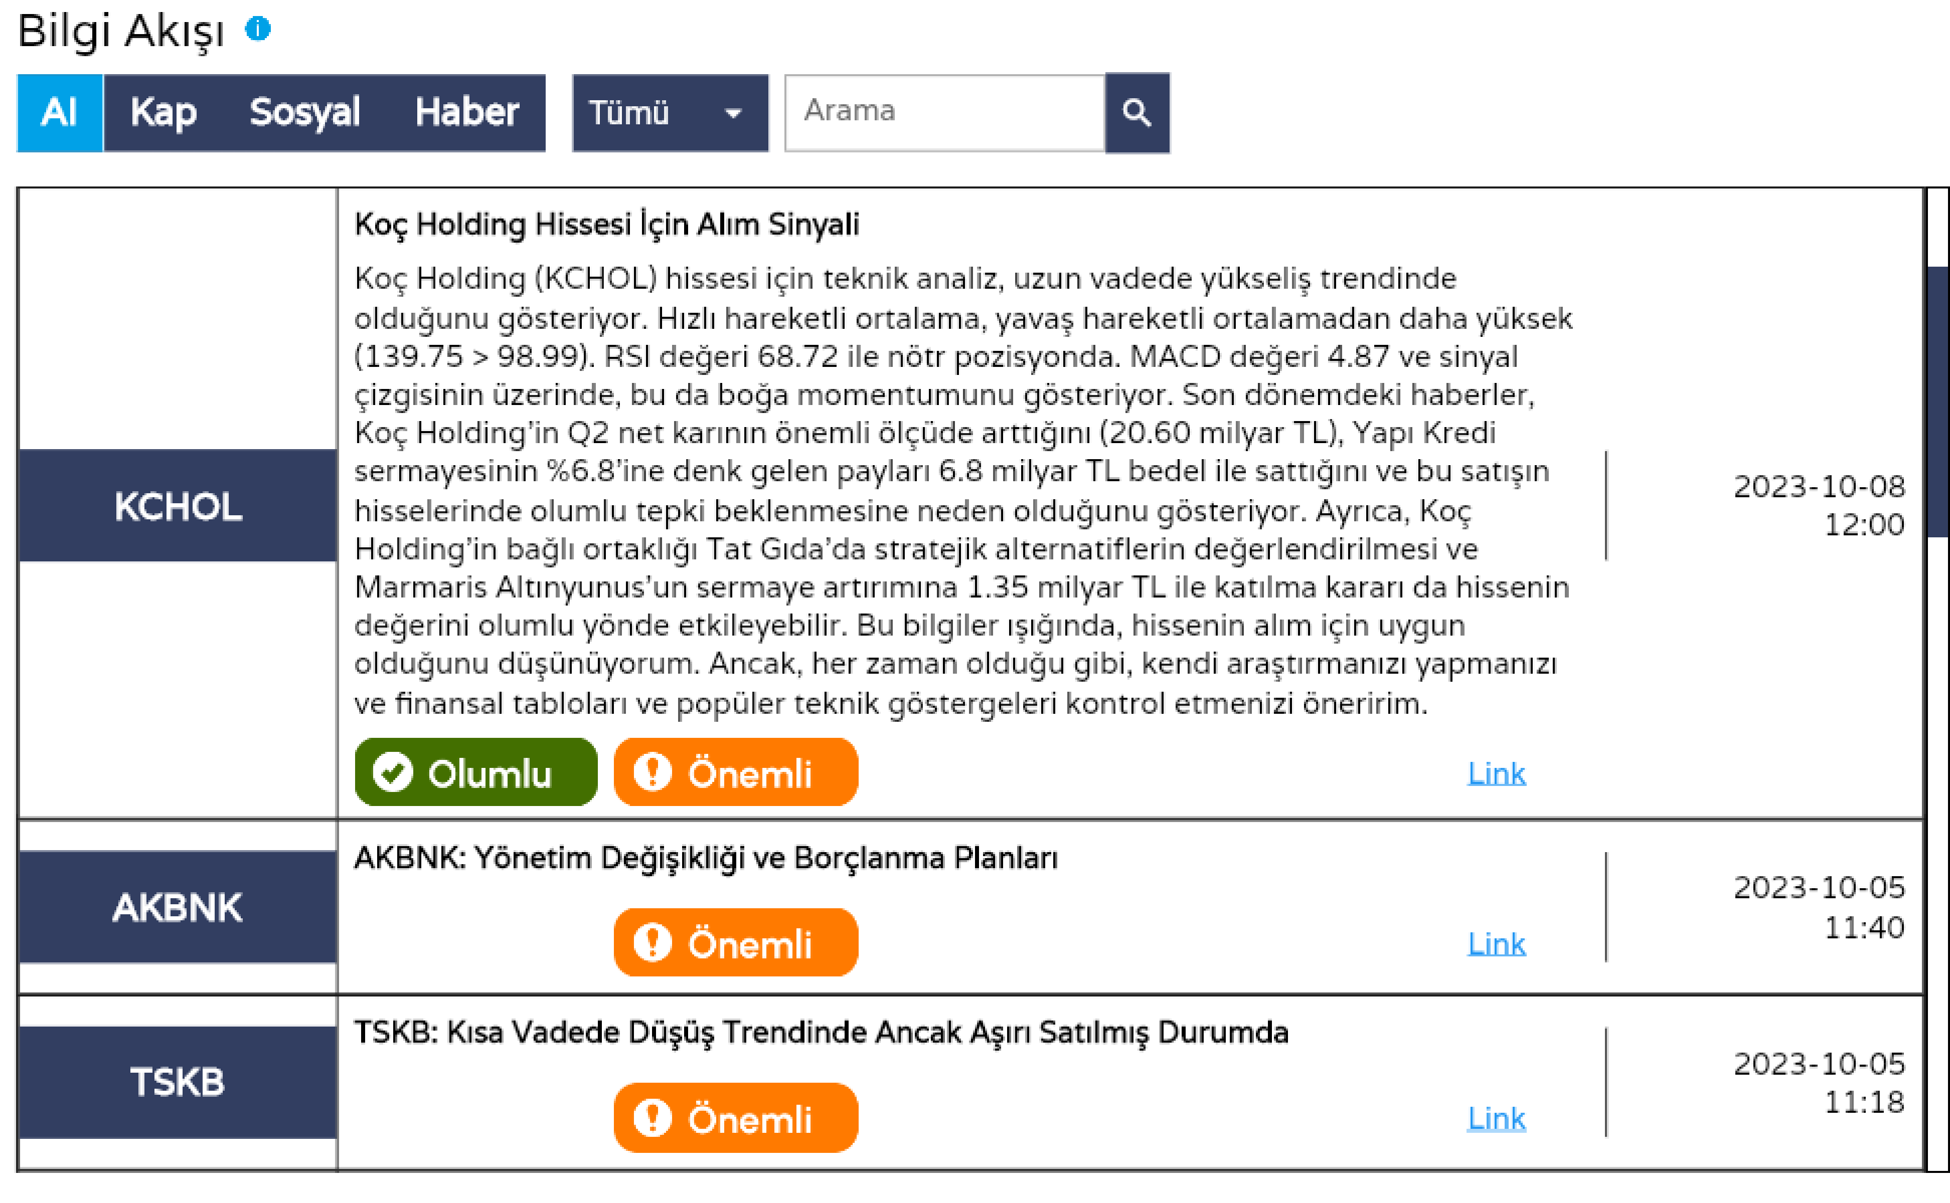Image resolution: width=1950 pixels, height=1203 pixels.
Task: Select the KCHOL ticker label
Action: [x=178, y=506]
